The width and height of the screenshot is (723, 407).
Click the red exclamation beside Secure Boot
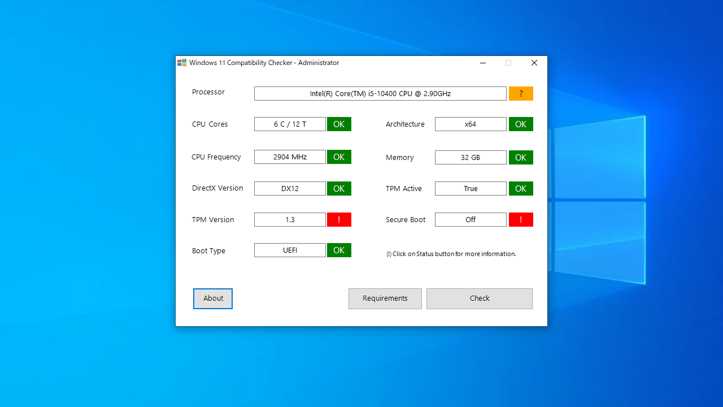[520, 219]
